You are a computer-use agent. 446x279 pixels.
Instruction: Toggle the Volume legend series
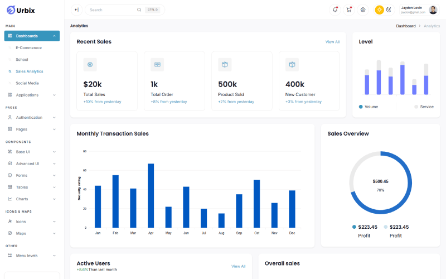(368, 107)
